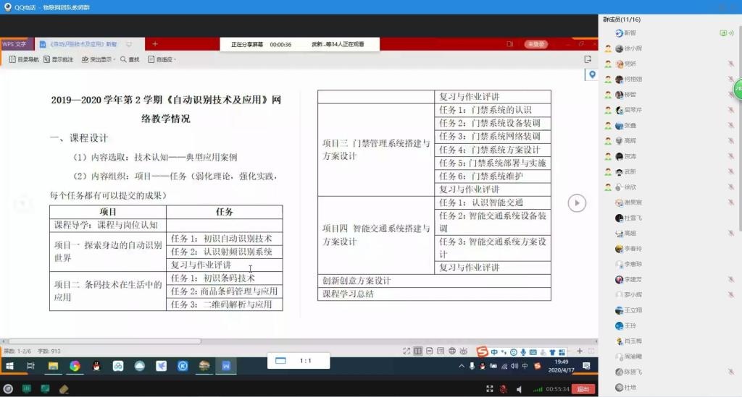Open the 自适应 page fit dropdown
Screen dimensions: 742x397
pos(162,59)
